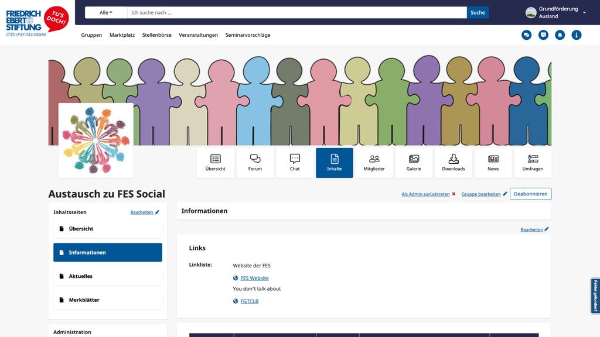Expand the Alle search filter dropdown

[x=105, y=12]
